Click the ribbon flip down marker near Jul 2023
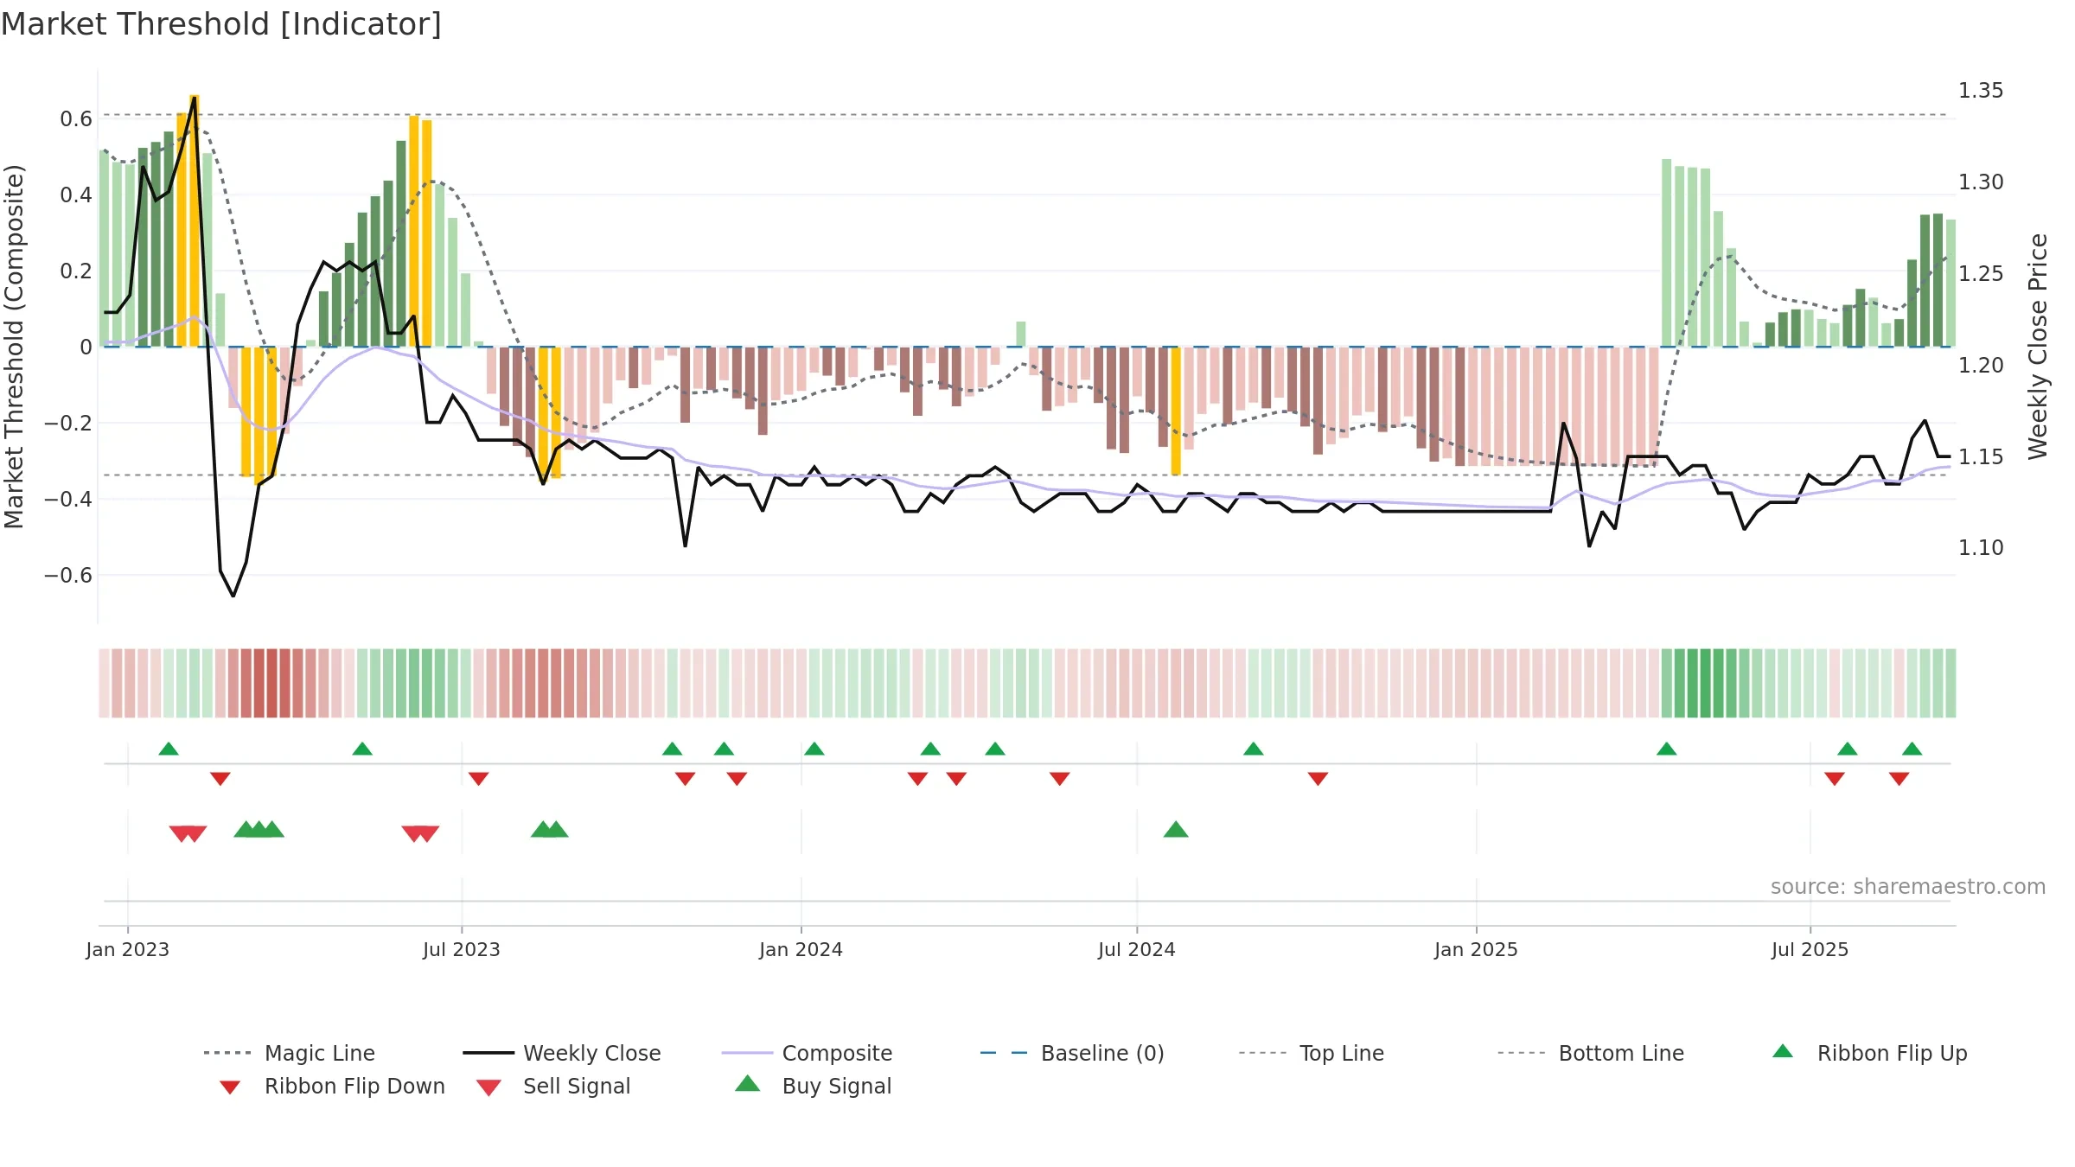 [479, 779]
